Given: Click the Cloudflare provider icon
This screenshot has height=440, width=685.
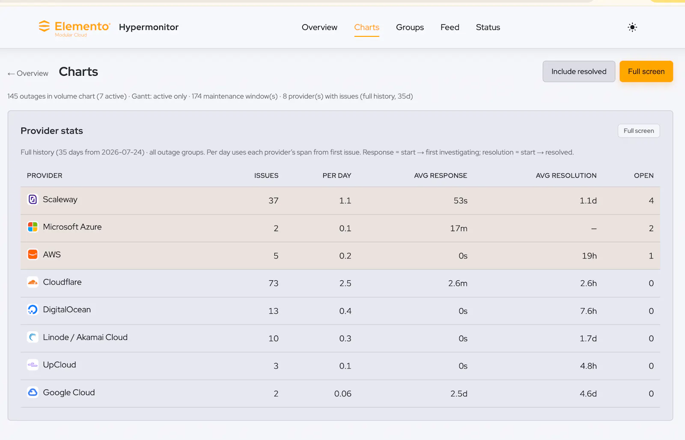Looking at the screenshot, I should pos(33,282).
